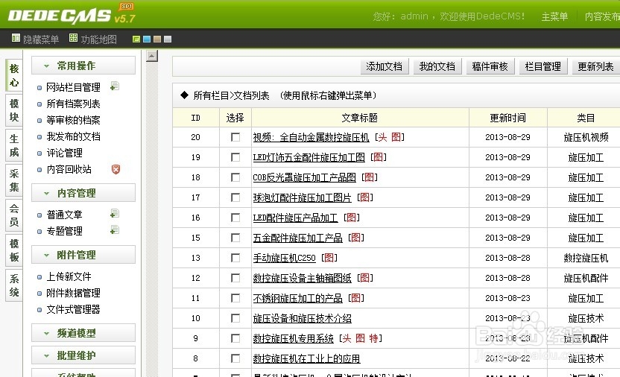Viewport: 620px width, 377px height.
Task: Click the 我的文档 button
Action: point(437,66)
